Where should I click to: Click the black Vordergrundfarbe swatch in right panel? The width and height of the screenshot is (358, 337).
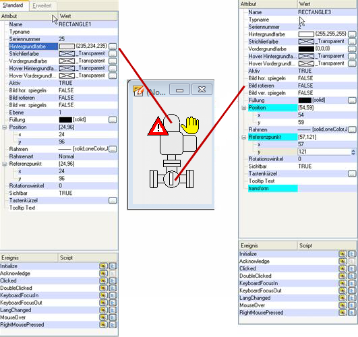pyautogui.click(x=306, y=49)
